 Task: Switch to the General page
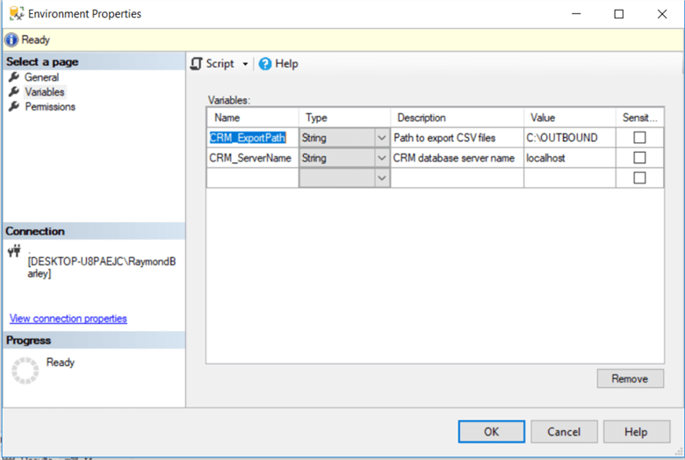pyautogui.click(x=41, y=77)
